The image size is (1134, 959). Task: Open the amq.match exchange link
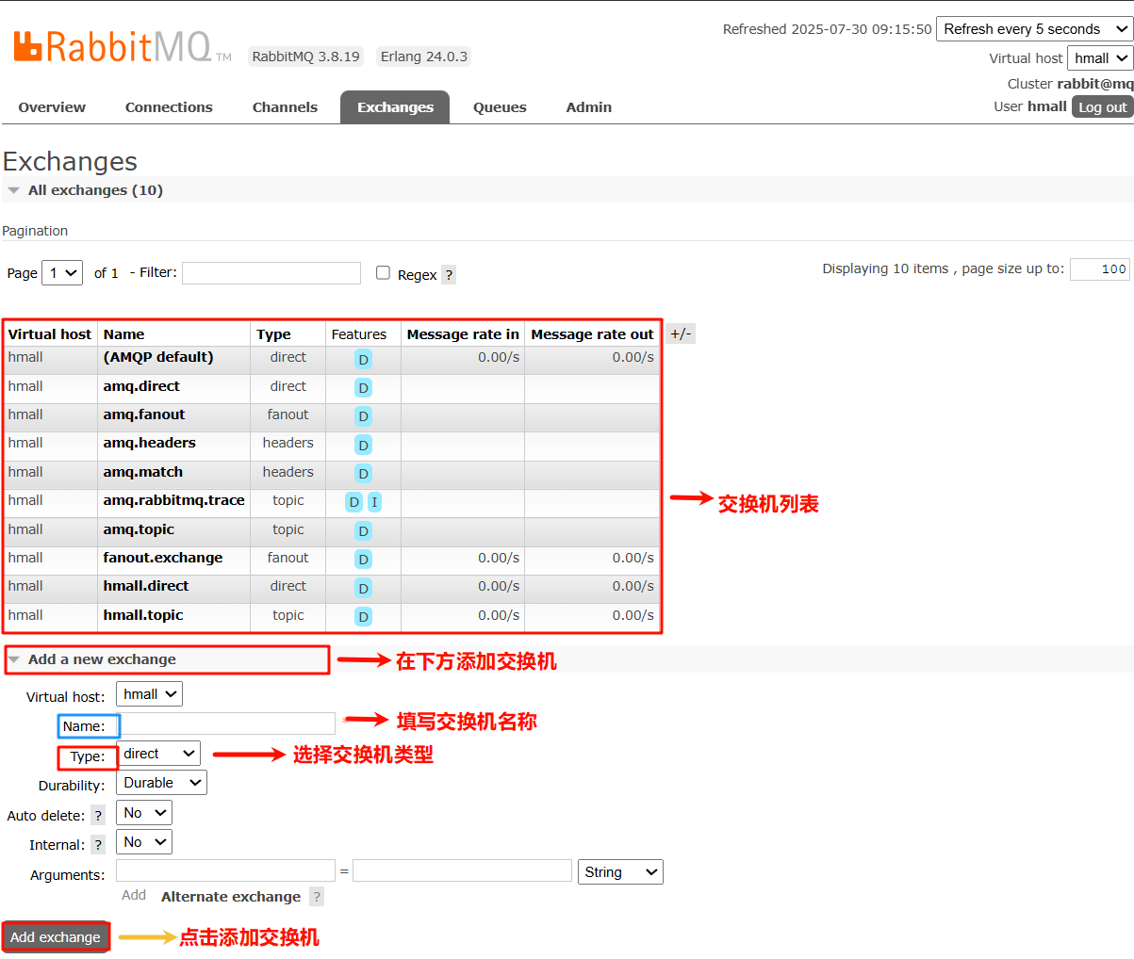143,472
